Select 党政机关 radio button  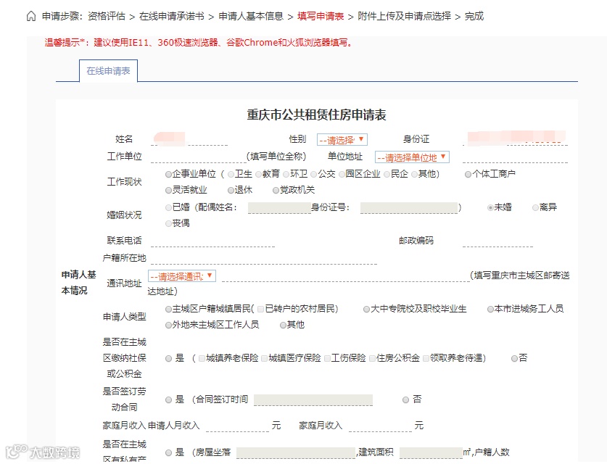[276, 191]
